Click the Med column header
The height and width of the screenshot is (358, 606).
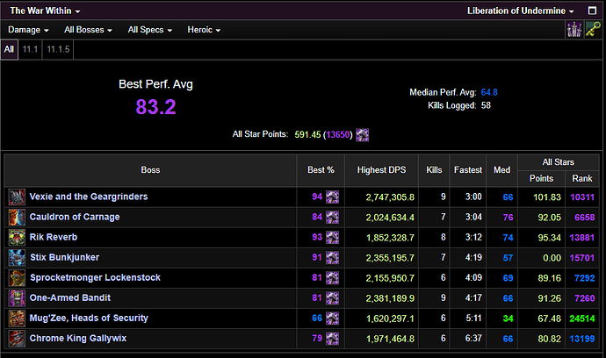[502, 170]
